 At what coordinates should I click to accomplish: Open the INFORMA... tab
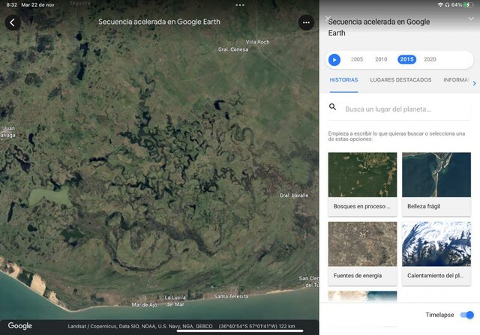pyautogui.click(x=456, y=80)
